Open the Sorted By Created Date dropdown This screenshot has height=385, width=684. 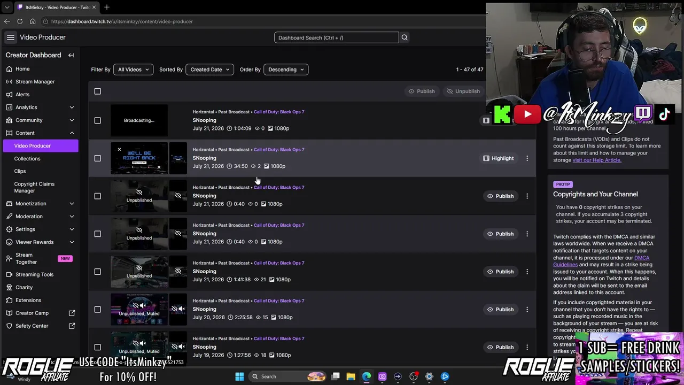tap(209, 70)
